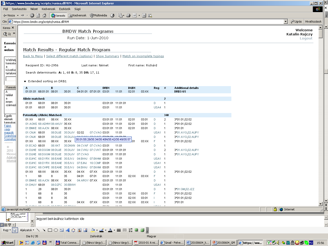Click the Show Summary link
This screenshot has height=246, width=328.
[107, 56]
